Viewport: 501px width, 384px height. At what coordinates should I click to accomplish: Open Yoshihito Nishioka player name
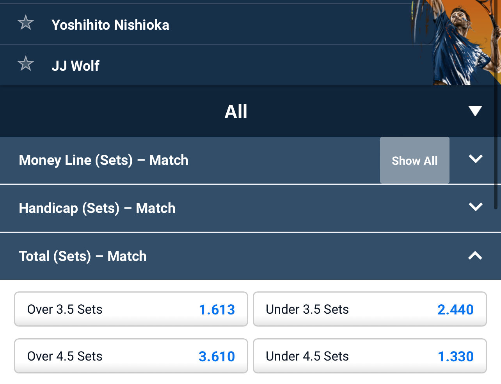pyautogui.click(x=110, y=25)
